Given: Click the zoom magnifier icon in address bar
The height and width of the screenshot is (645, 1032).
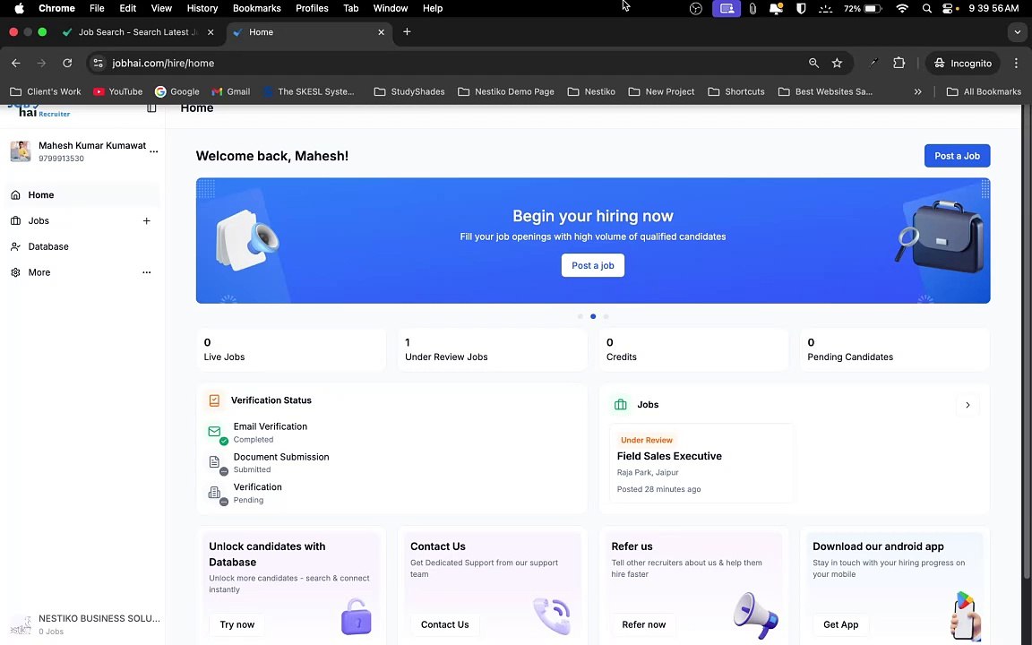Looking at the screenshot, I should (x=813, y=64).
